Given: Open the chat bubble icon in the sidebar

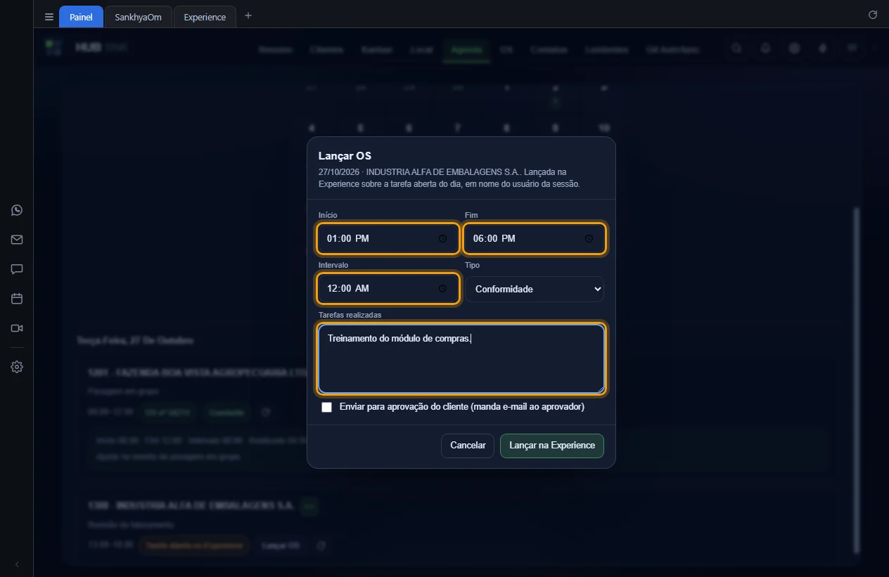Looking at the screenshot, I should tap(17, 269).
